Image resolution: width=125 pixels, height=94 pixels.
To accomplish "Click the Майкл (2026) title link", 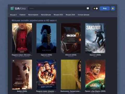I will coord(22,91).
